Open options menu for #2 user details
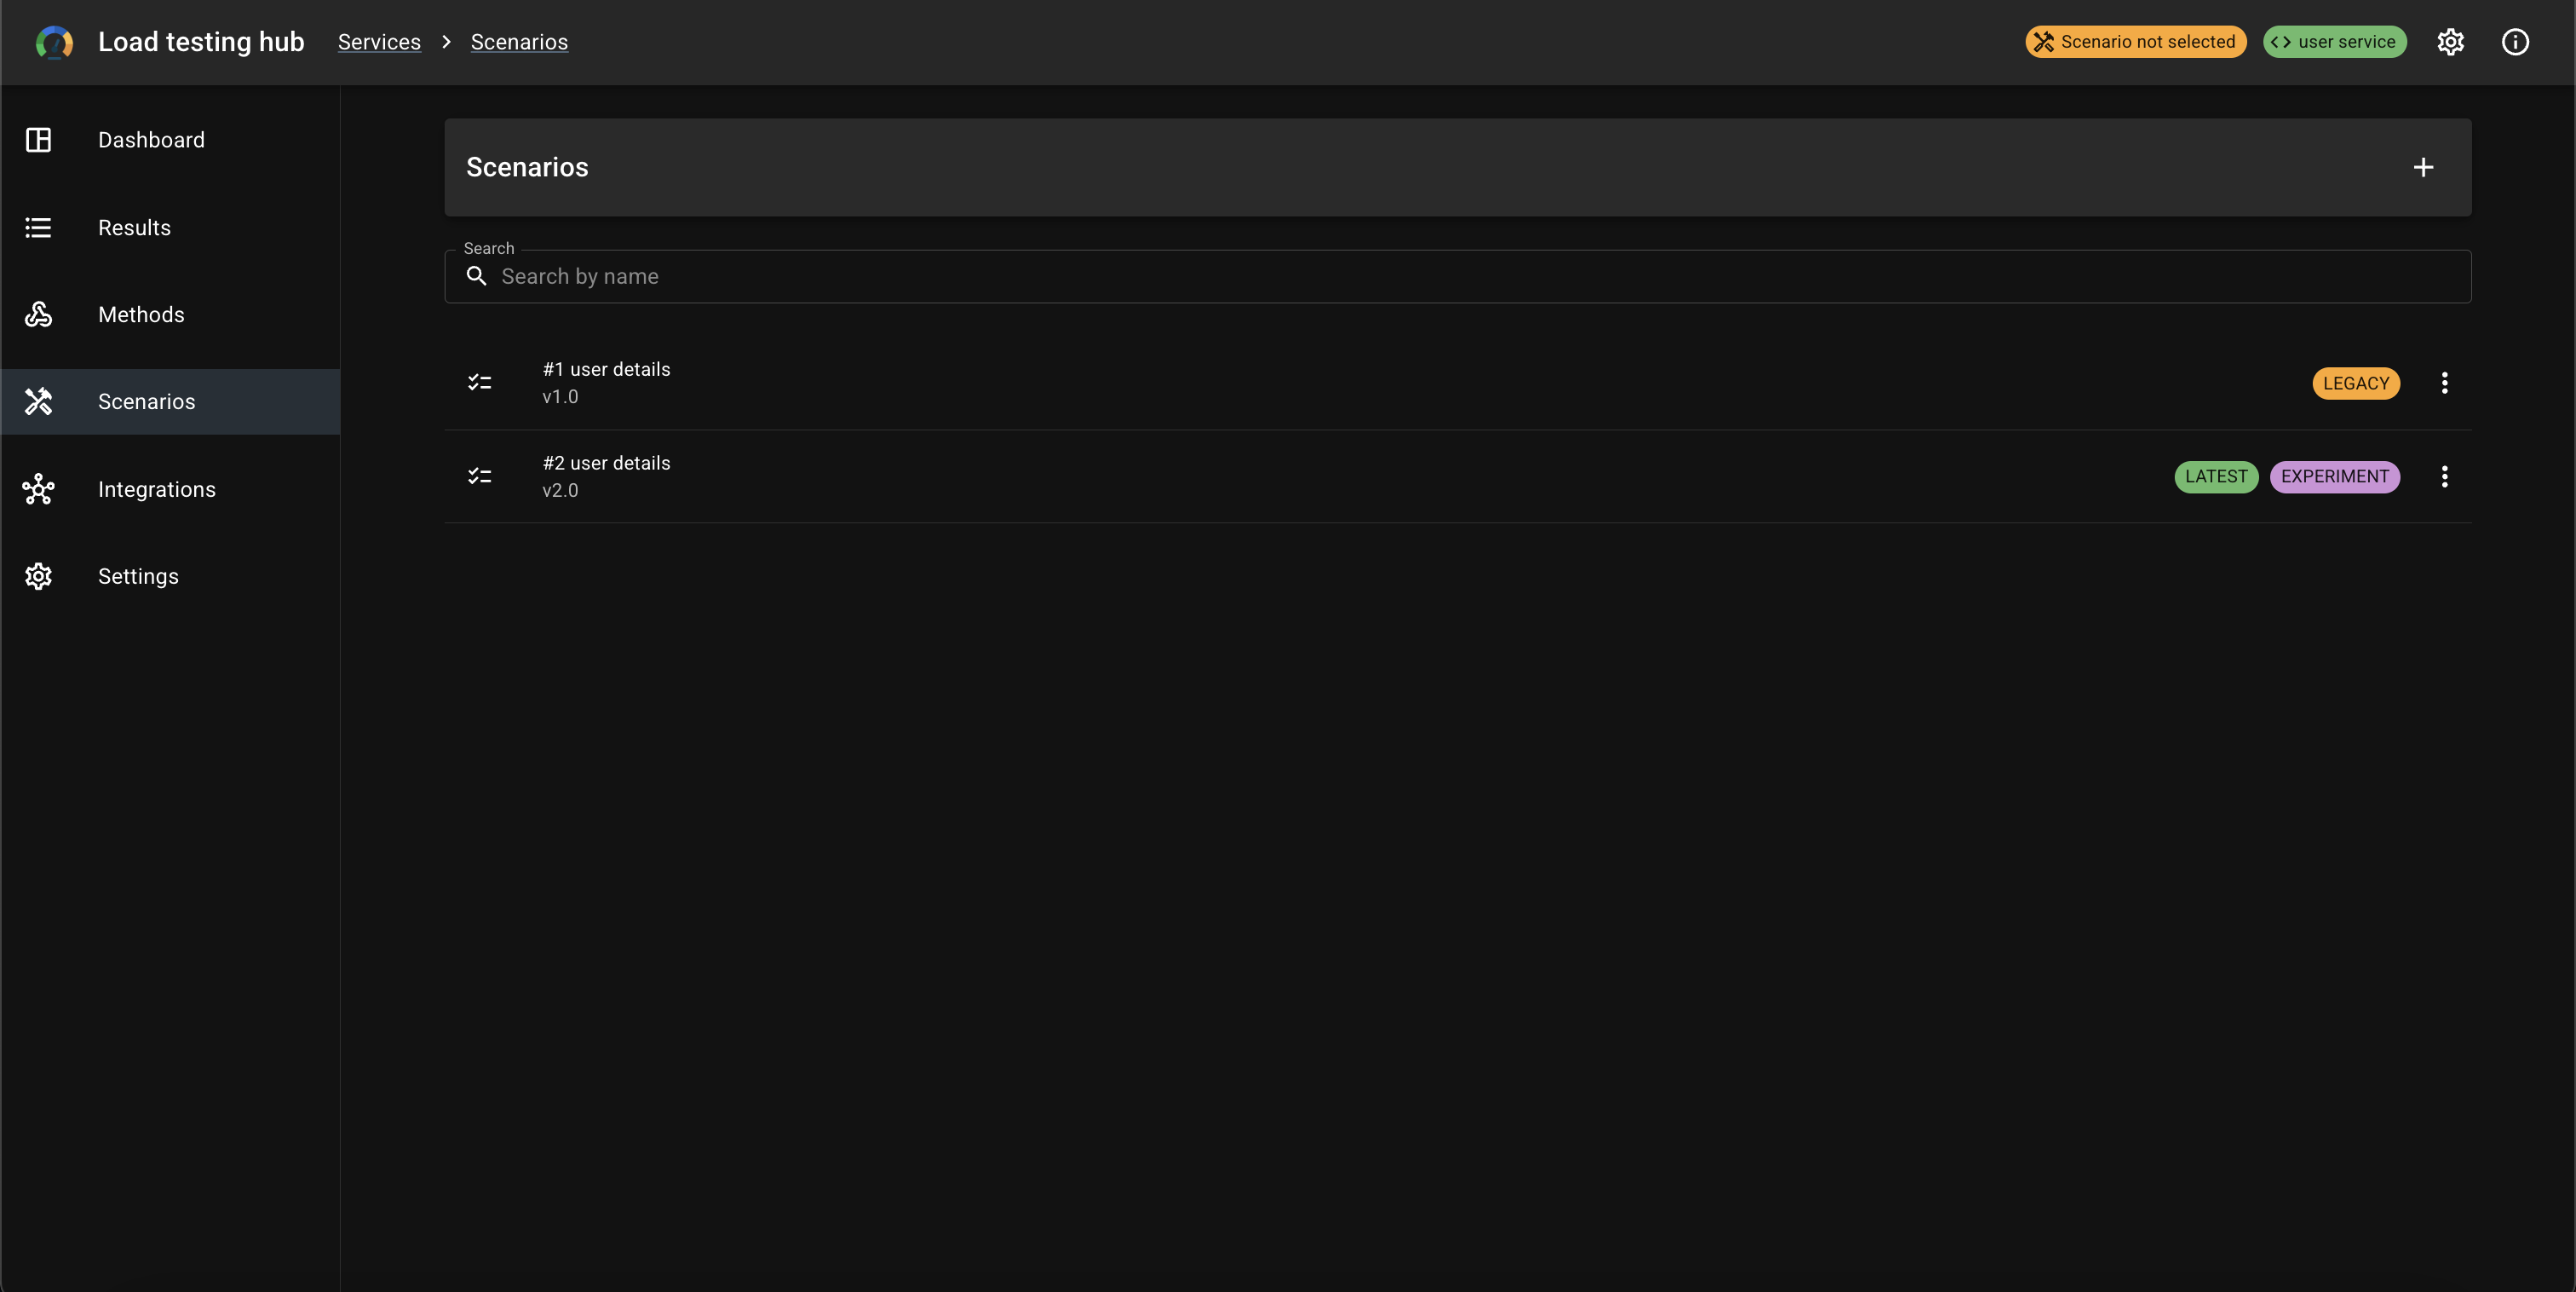The image size is (2576, 1292). coord(2444,476)
